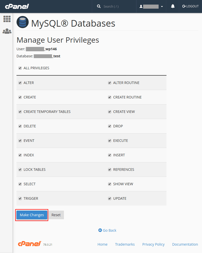Click the cPanel logo in the footer

29,244
